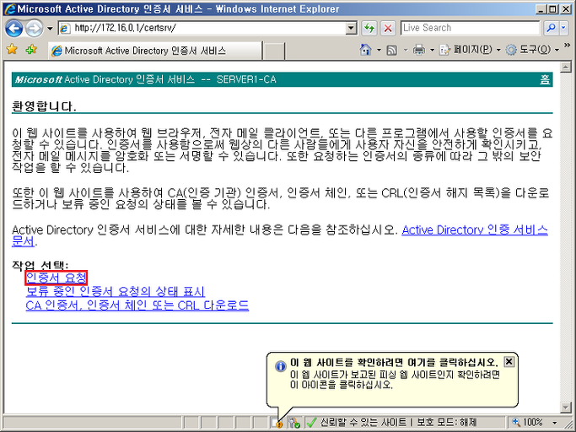The height and width of the screenshot is (432, 576).
Task: Click the vertical scrollbar up arrow
Action: 565,67
